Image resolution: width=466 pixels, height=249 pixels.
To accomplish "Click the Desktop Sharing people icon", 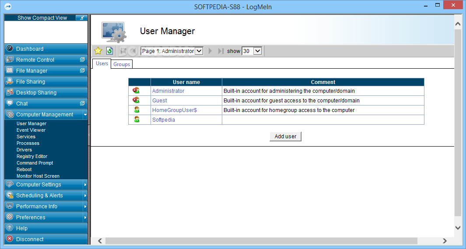I will tap(10, 92).
